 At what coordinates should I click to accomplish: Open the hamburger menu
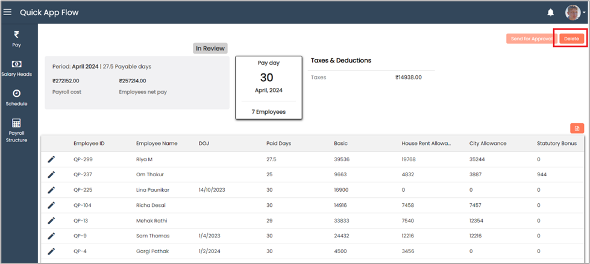click(x=8, y=12)
